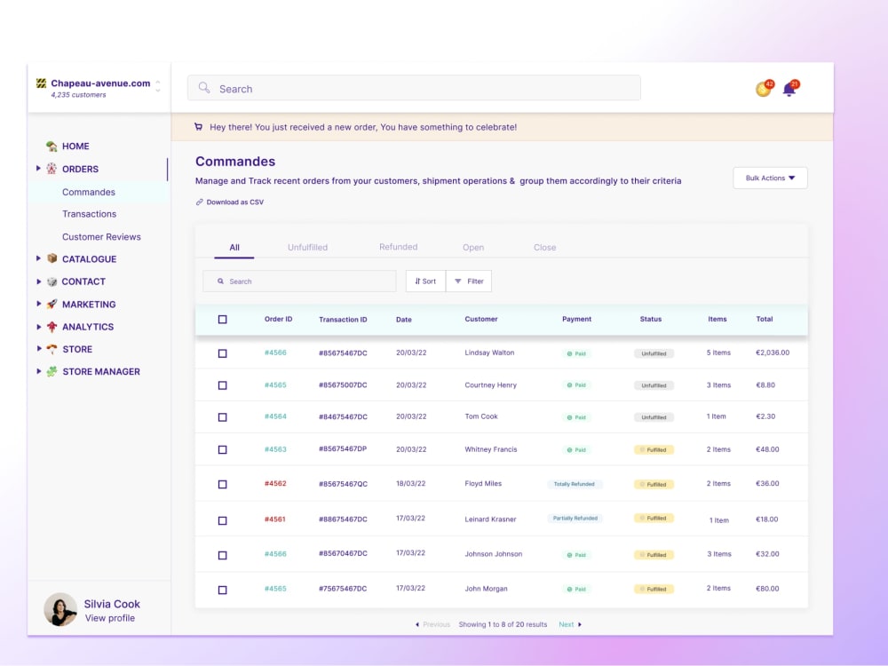This screenshot has height=666, width=888.
Task: Open Transactions in the sidebar
Action: 90,214
